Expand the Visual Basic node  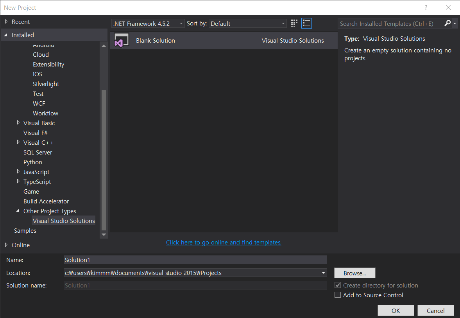pos(18,122)
